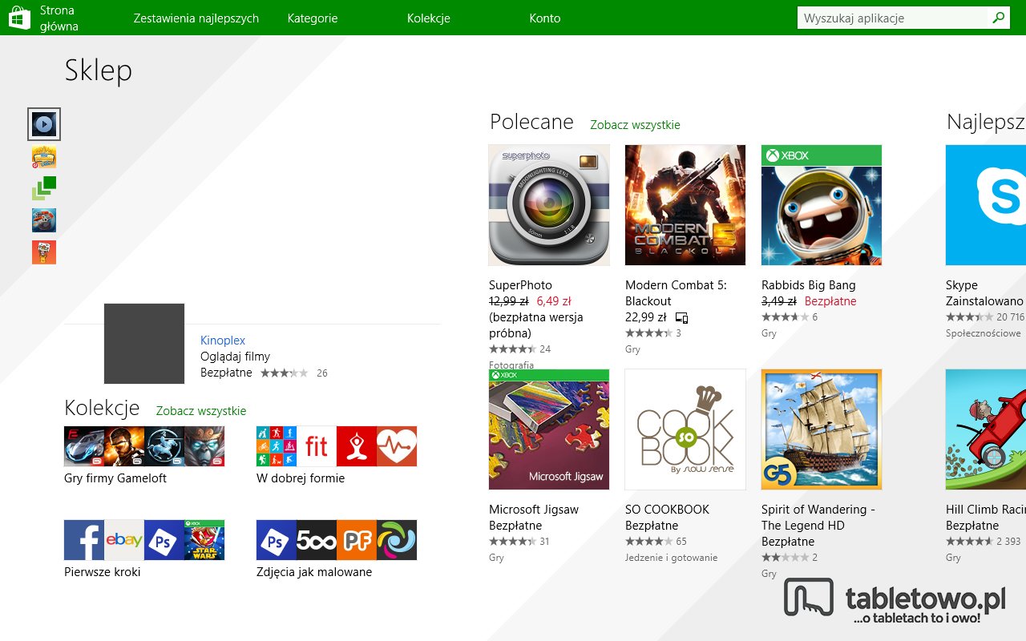Viewport: 1026px width, 641px height.
Task: Click the Jedzenie i gotowanie category label
Action: click(671, 558)
